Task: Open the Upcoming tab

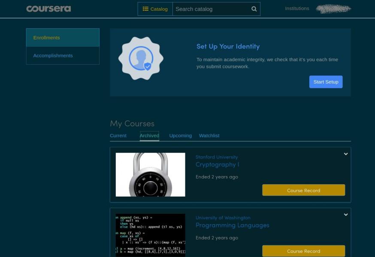Action: [180, 135]
